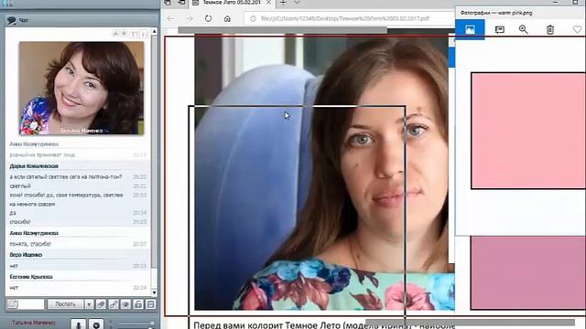This screenshot has height=329, width=586.
Task: Click the emoticon icon in message field
Action: [12, 304]
